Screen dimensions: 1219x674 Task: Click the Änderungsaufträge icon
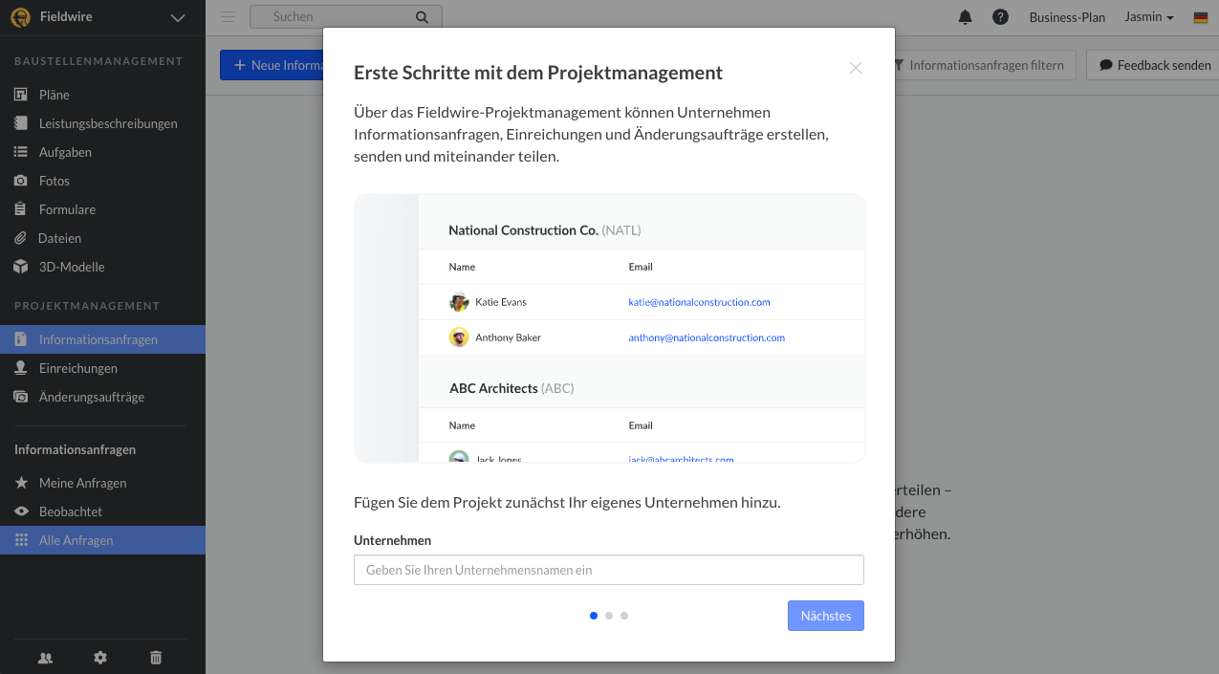(20, 397)
